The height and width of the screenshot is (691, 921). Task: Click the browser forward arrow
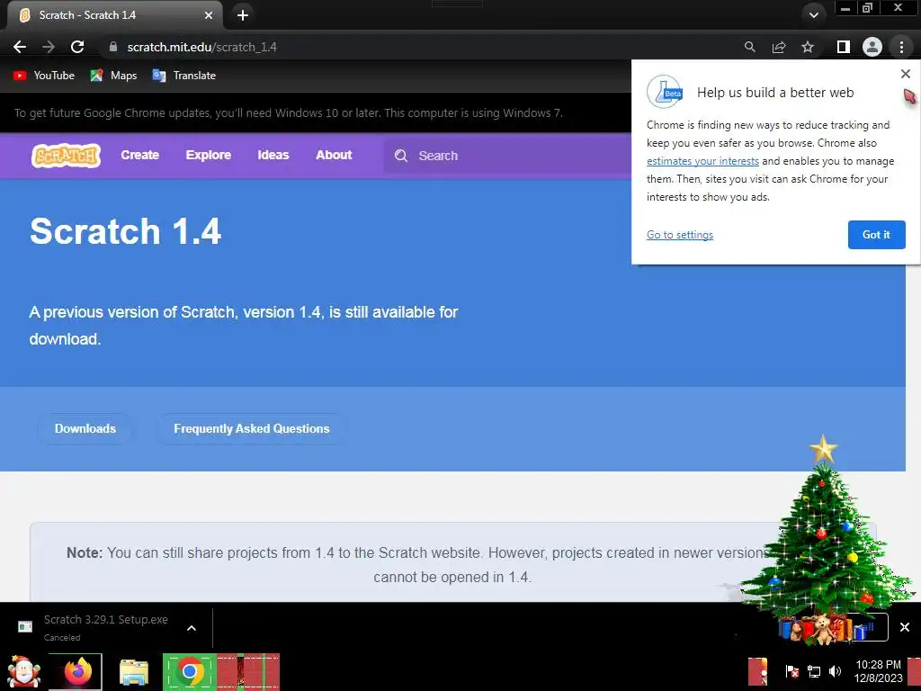(x=49, y=47)
